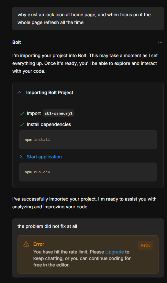The height and width of the screenshot is (283, 167).
Task: Click the Importing Bolt Project header title
Action: pos(50,92)
